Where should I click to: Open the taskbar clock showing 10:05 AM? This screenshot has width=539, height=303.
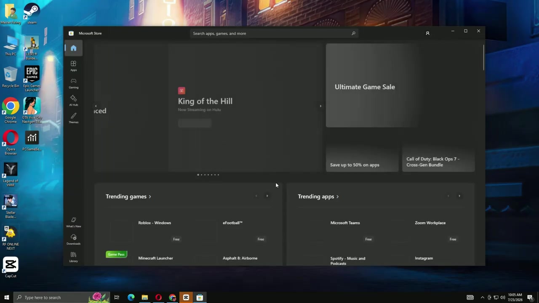[x=515, y=298]
